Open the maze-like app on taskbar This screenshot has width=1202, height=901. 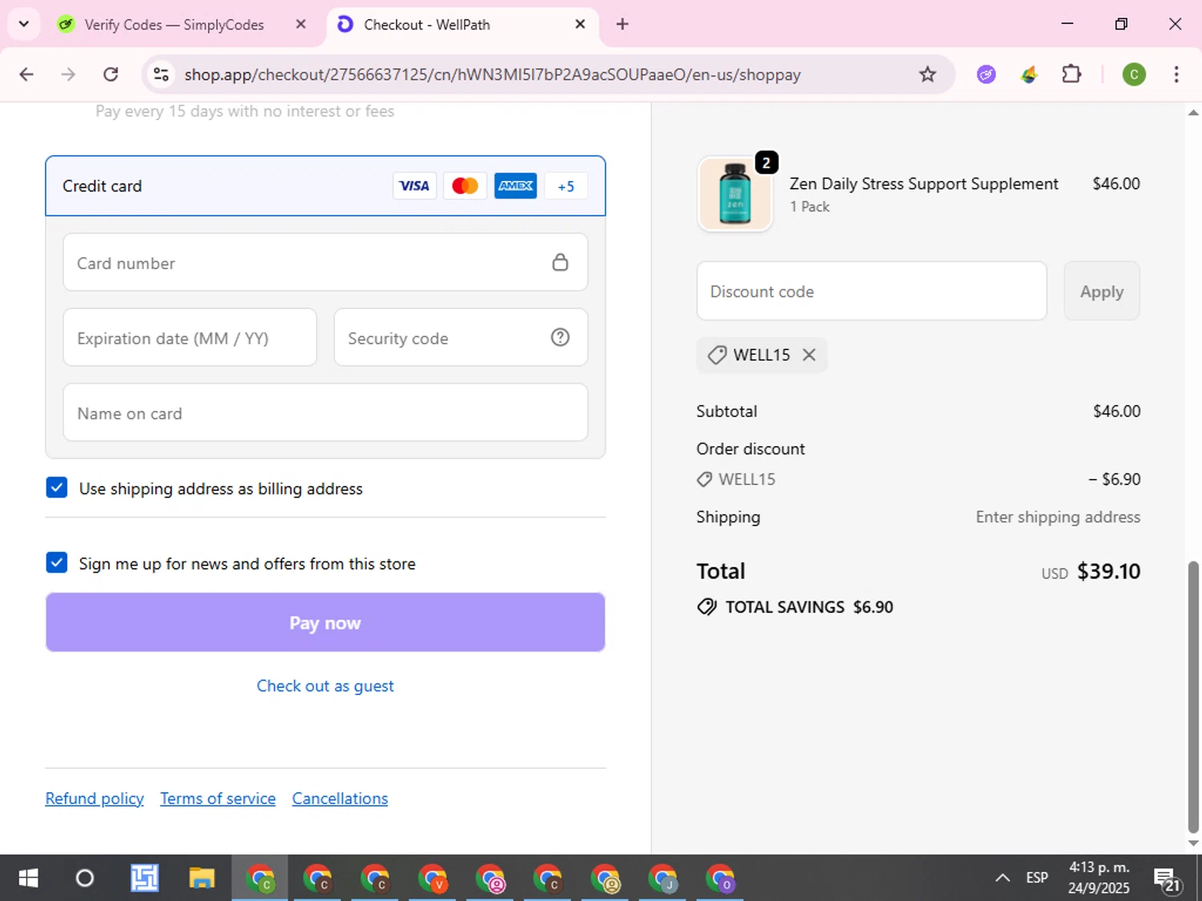[x=144, y=879]
